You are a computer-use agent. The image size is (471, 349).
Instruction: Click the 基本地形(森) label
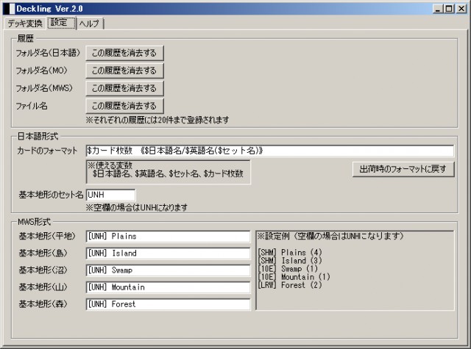[x=43, y=304]
